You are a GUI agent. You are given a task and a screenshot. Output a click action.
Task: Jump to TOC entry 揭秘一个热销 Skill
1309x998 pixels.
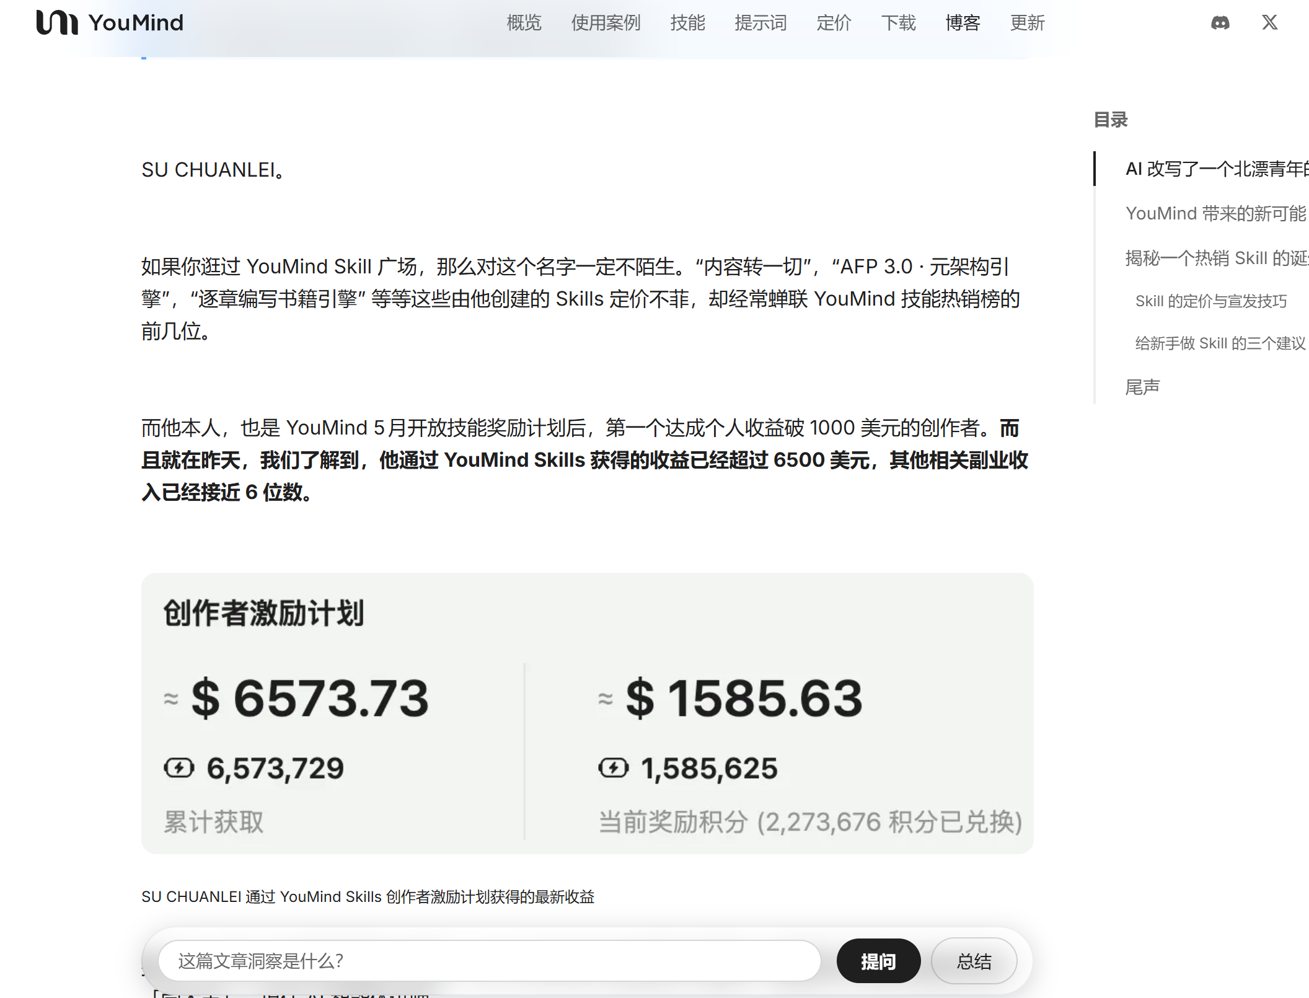coord(1217,258)
